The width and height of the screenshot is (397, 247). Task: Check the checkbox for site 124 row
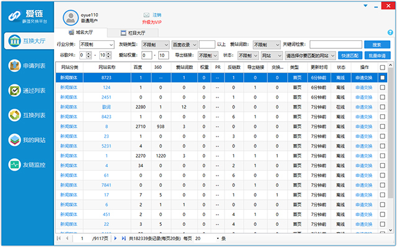[x=383, y=88]
